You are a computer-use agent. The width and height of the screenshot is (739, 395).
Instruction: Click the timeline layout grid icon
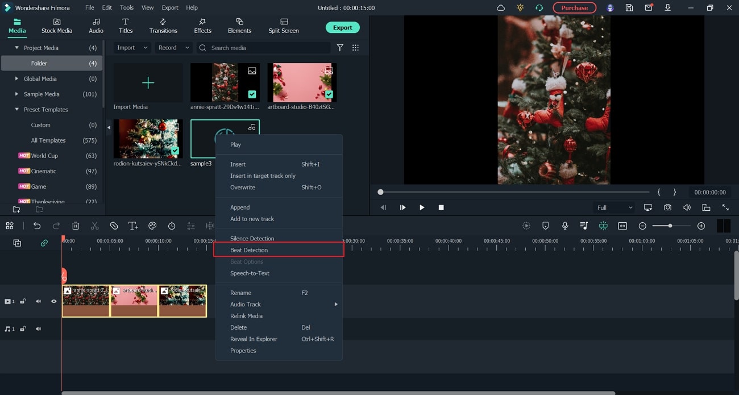click(x=10, y=226)
